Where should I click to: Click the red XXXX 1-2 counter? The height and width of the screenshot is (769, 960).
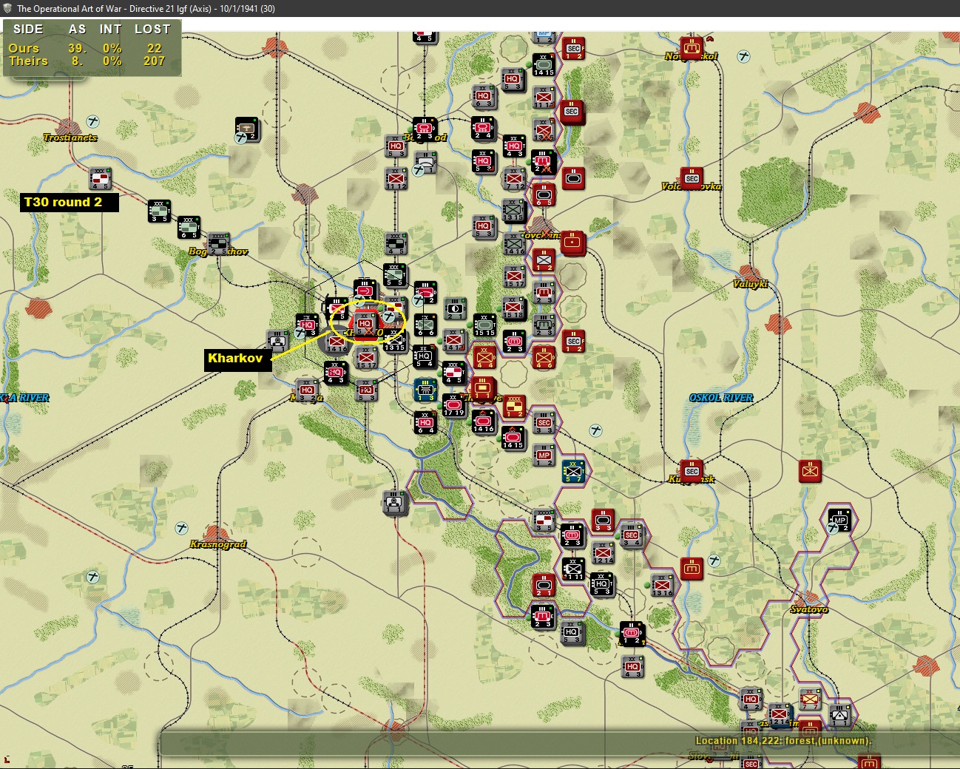[514, 407]
